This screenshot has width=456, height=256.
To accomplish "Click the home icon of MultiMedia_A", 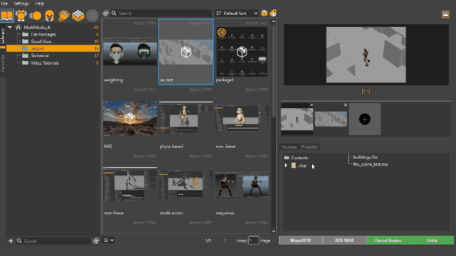I will [x=18, y=28].
